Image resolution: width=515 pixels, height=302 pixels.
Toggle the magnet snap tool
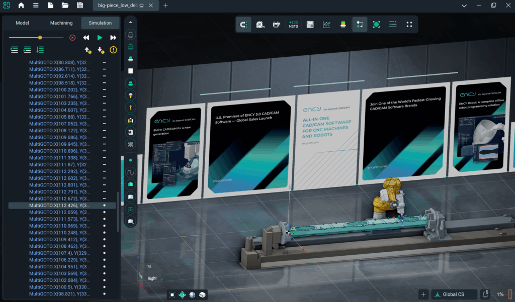[244, 25]
